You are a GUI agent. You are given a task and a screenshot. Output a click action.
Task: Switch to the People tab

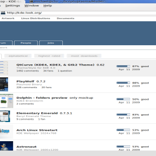coord(26,43)
